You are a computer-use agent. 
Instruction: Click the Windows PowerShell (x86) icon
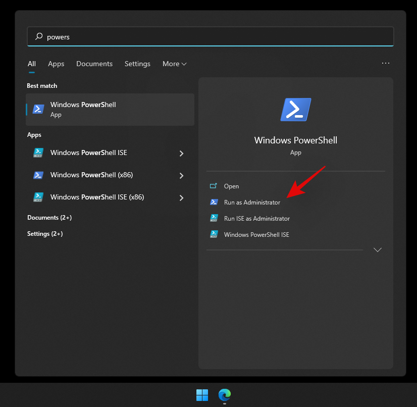pyautogui.click(x=38, y=175)
